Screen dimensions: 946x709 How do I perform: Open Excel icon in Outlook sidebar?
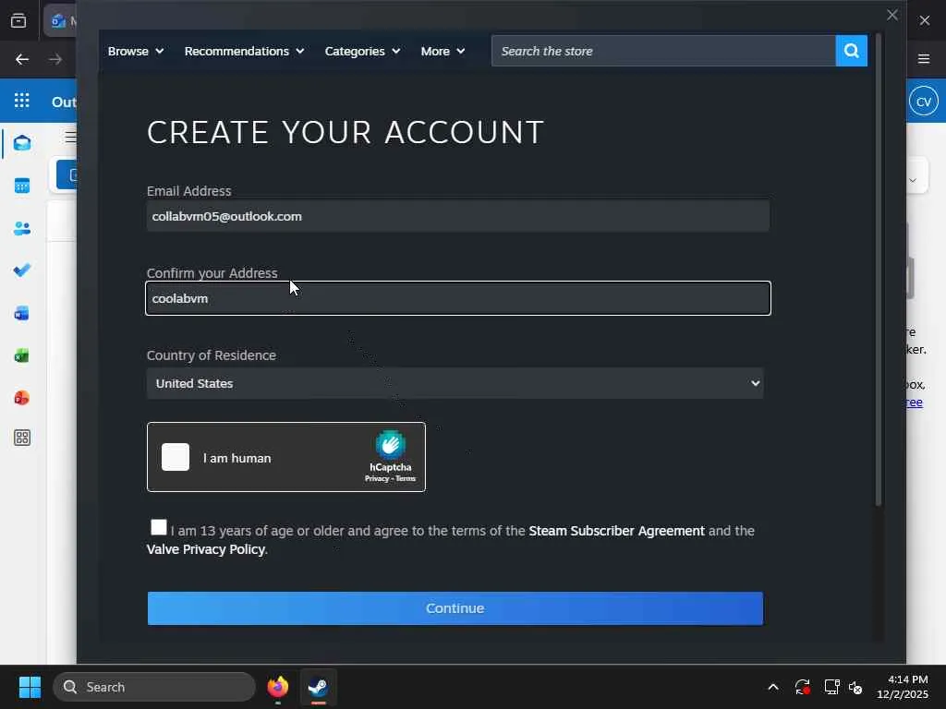click(x=22, y=355)
